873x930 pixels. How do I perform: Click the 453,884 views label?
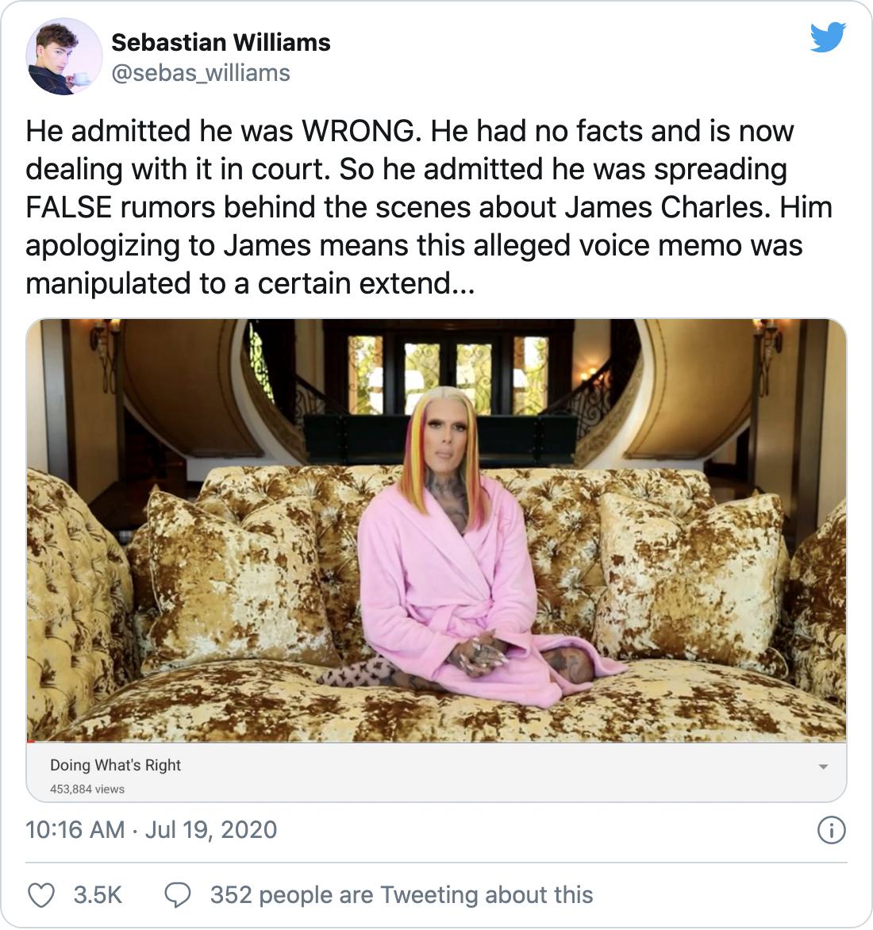click(x=87, y=789)
